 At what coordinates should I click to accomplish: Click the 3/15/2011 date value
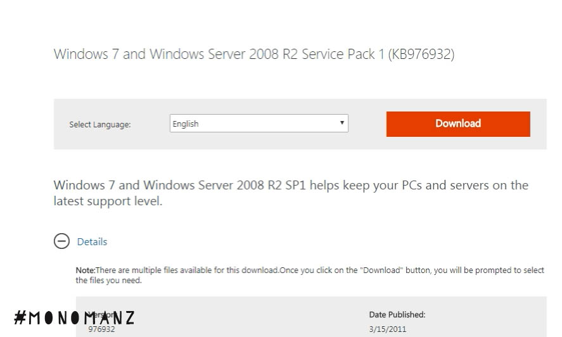388,329
